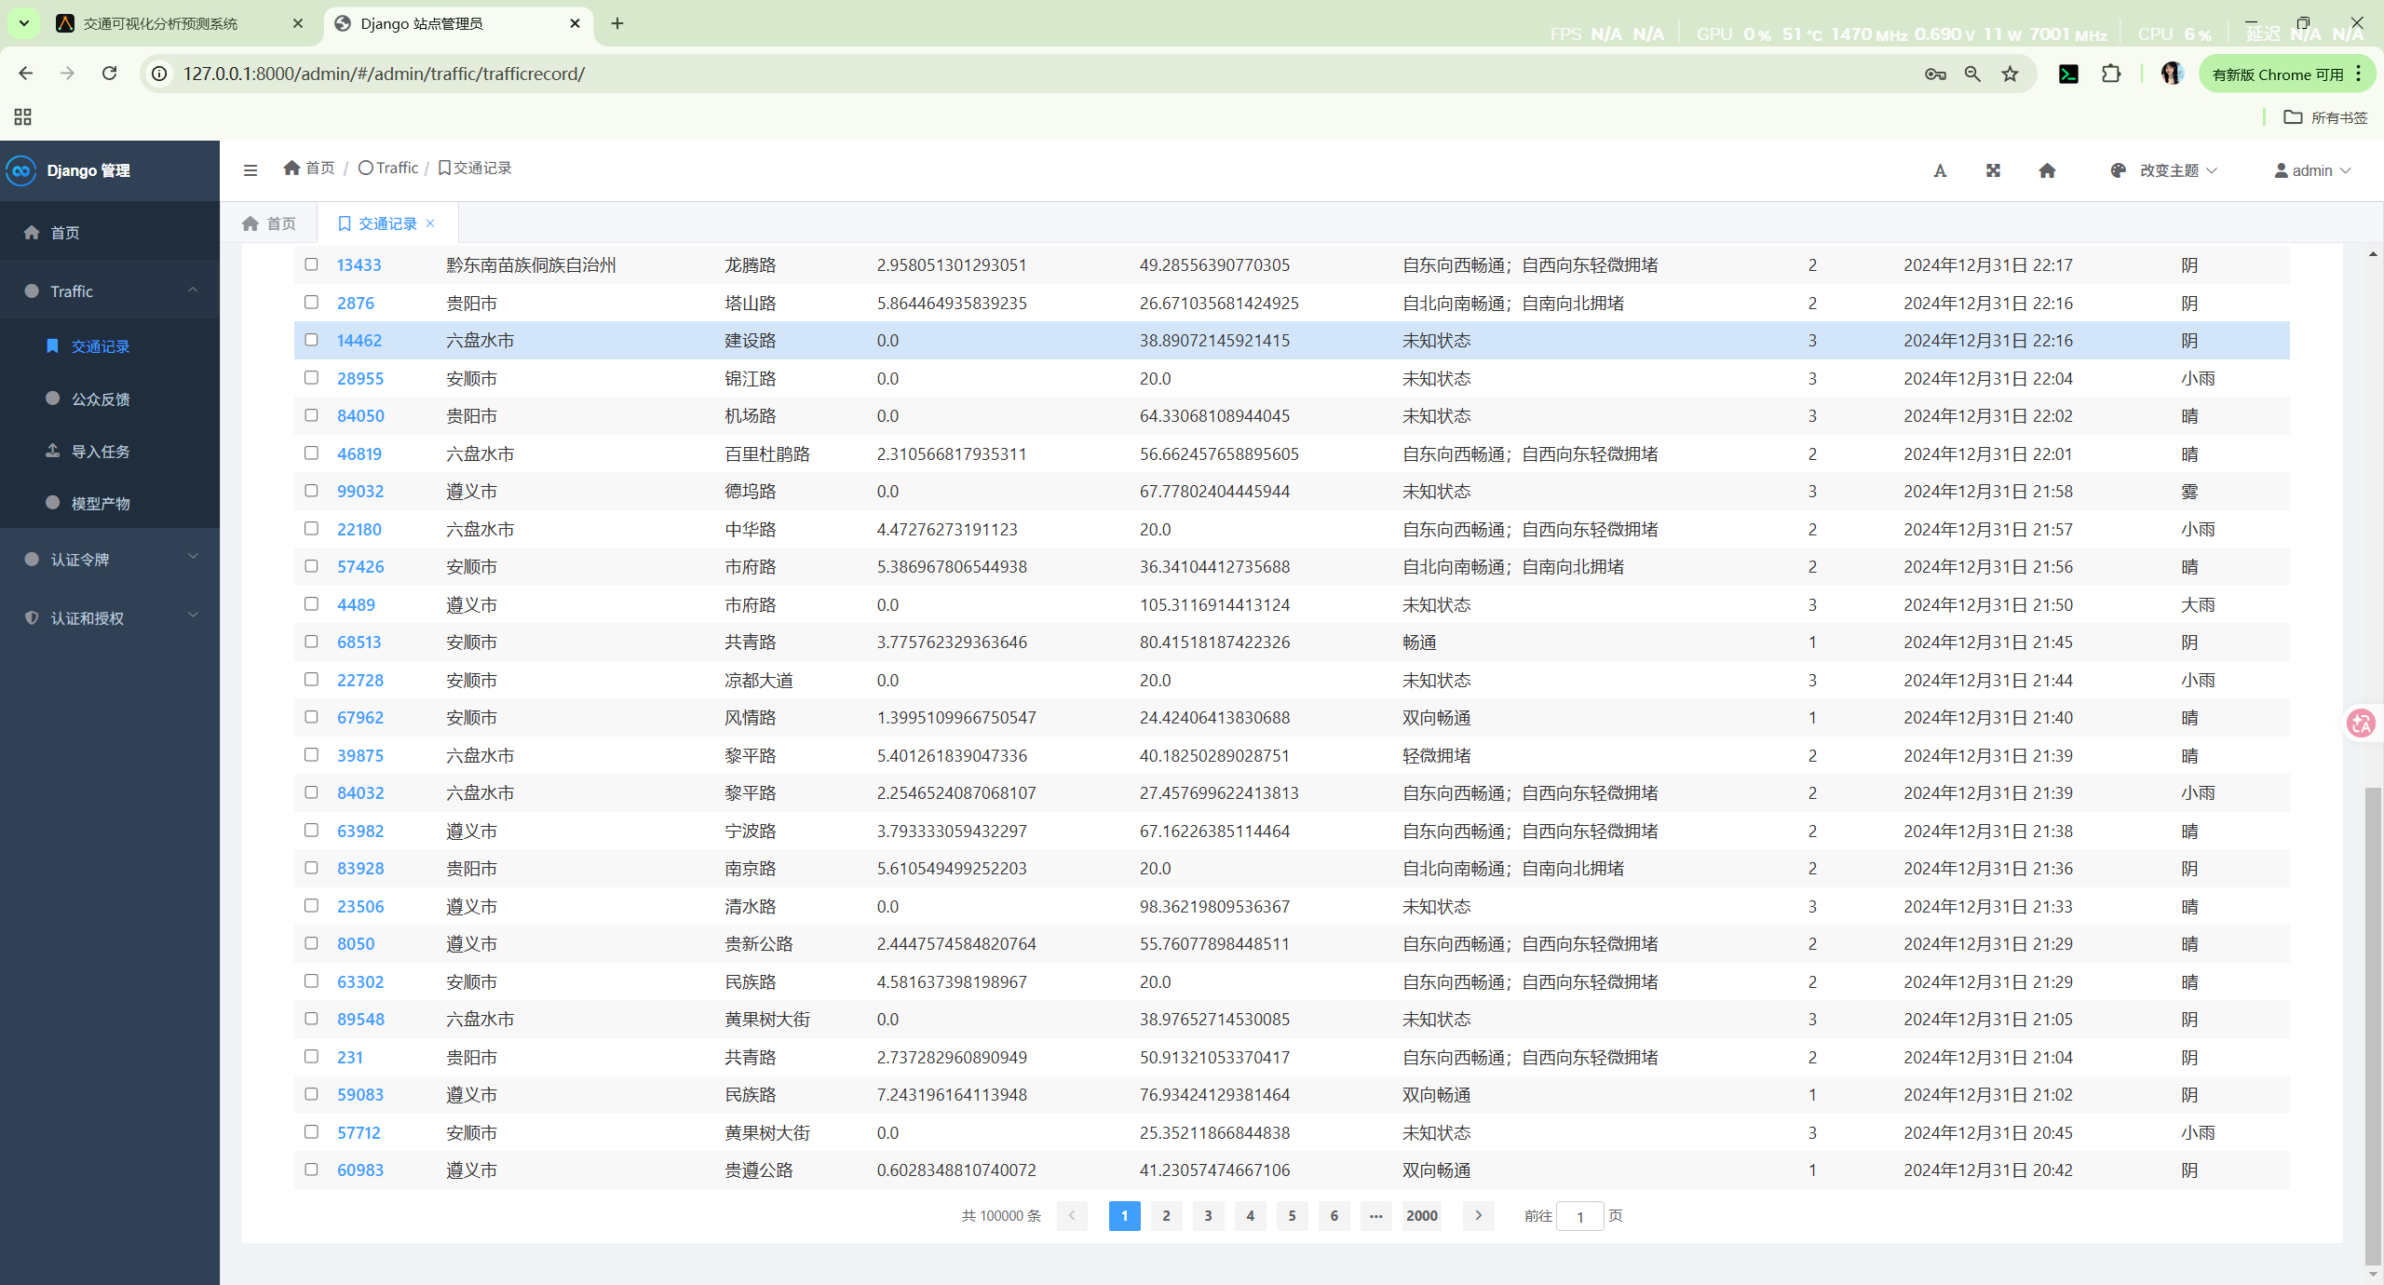Open record link 84050

360,416
